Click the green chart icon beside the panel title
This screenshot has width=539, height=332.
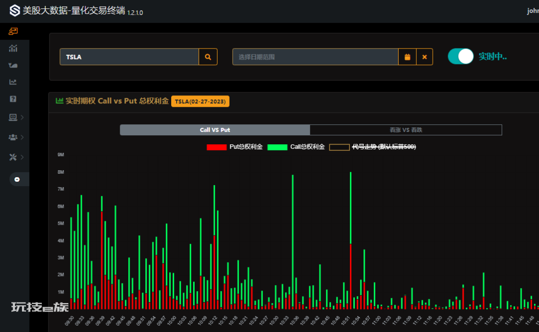59,101
